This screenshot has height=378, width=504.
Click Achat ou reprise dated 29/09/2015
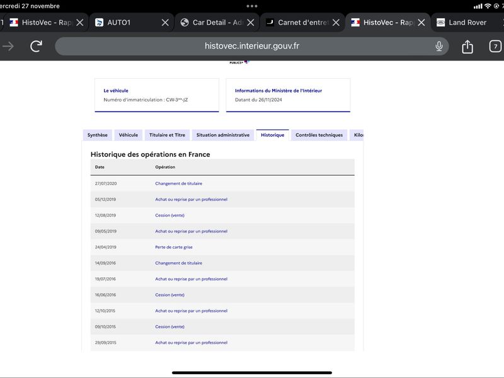(192, 343)
